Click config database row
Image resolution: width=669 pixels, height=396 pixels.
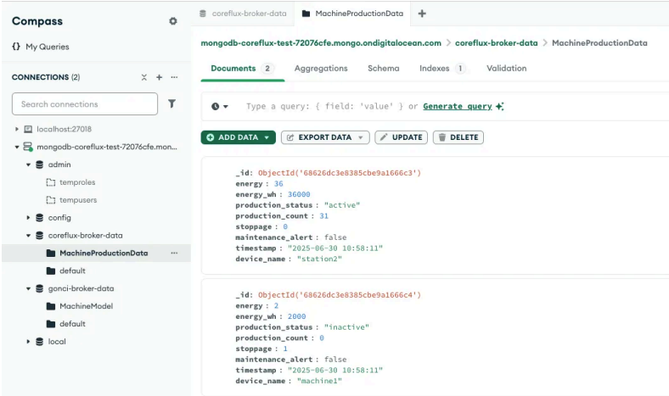pos(97,217)
